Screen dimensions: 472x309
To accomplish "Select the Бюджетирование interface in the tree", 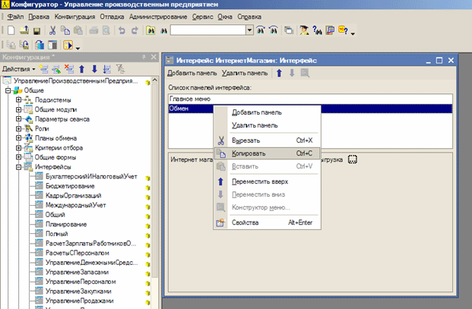I will pyautogui.click(x=70, y=185).
